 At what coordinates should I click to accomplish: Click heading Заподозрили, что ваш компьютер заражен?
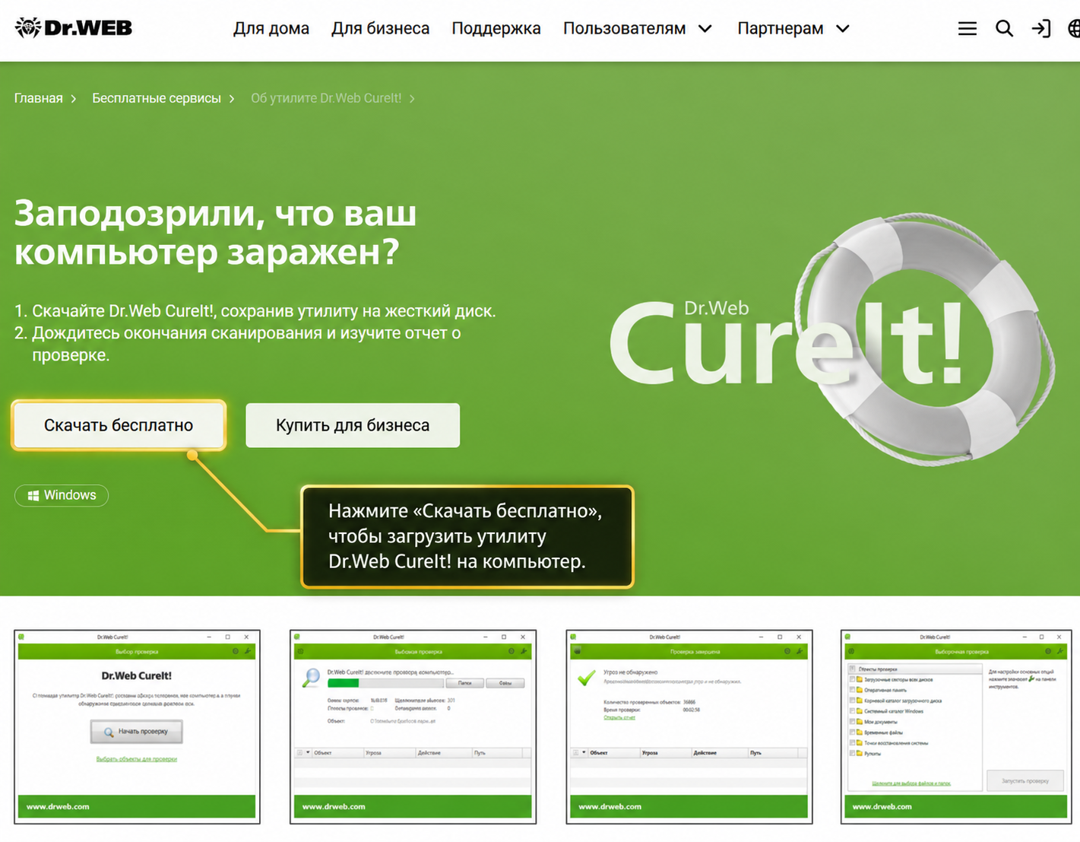[x=215, y=232]
